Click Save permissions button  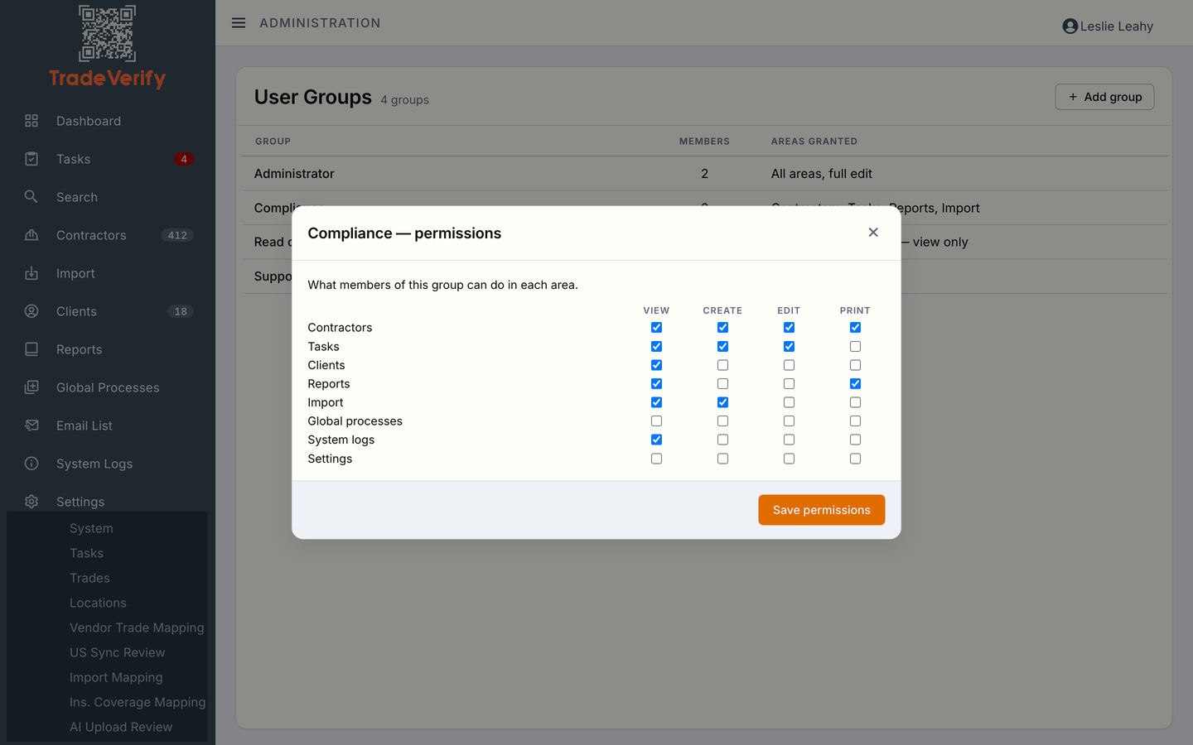coord(822,510)
